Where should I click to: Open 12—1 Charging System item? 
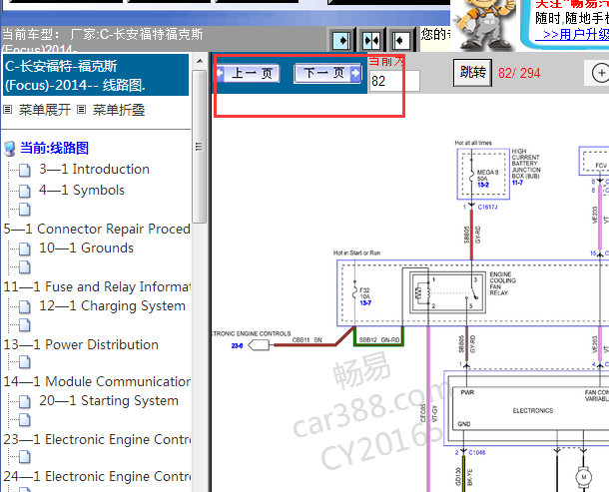(x=112, y=305)
